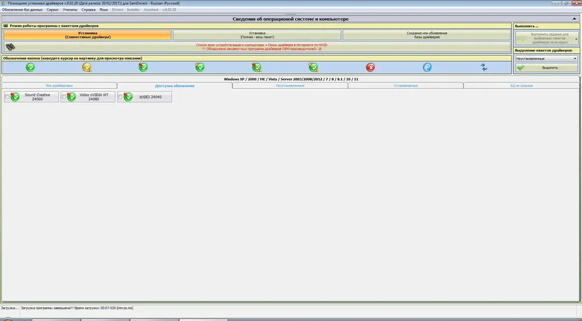Switch to the Доступно обновление tab
582x321 pixels.
[175, 86]
